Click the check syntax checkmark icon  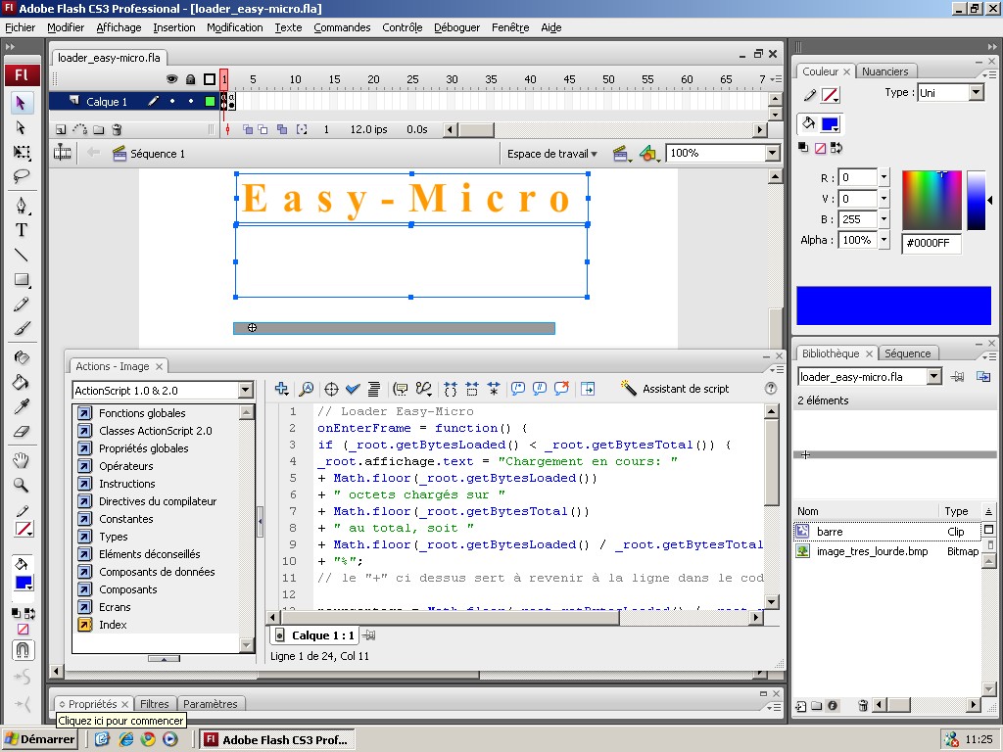(x=353, y=388)
